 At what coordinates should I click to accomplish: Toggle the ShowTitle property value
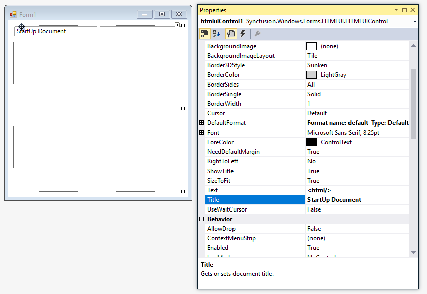[x=355, y=171]
